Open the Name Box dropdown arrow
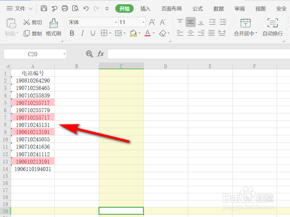 [64, 54]
